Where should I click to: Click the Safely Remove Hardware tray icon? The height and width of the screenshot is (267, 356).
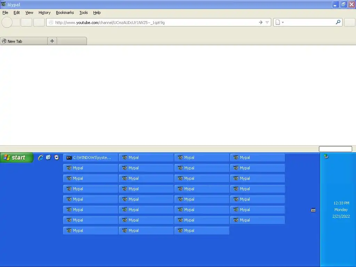coord(326,156)
